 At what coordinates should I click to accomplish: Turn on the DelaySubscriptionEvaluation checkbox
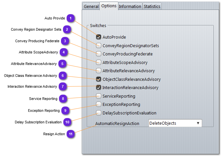99,113
